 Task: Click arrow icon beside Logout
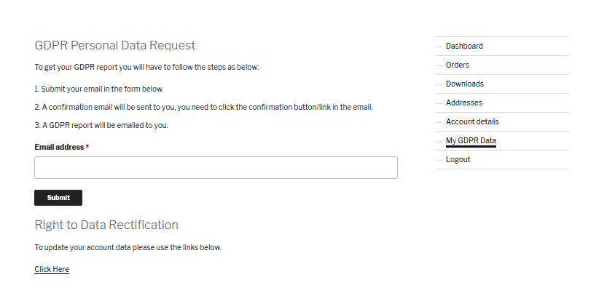click(x=439, y=160)
